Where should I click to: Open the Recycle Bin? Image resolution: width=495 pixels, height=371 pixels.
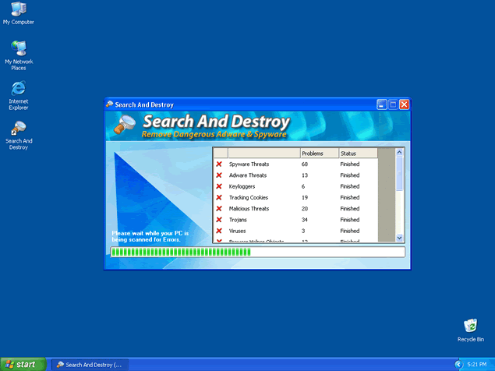tap(470, 327)
